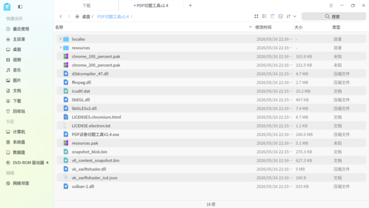369x208 pixels.
Task: Switch to the 下载 tab
Action: [86, 5]
